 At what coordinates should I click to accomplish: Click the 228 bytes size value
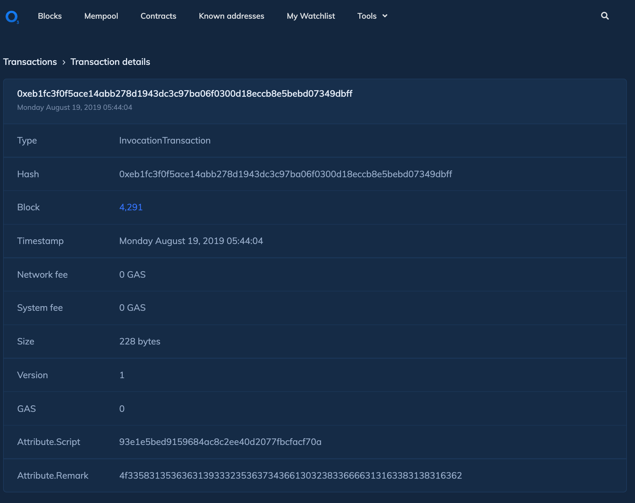[140, 341]
